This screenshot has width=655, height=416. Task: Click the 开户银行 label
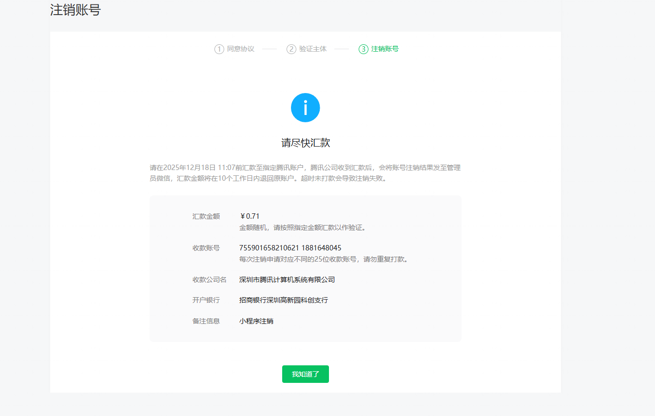coord(206,300)
